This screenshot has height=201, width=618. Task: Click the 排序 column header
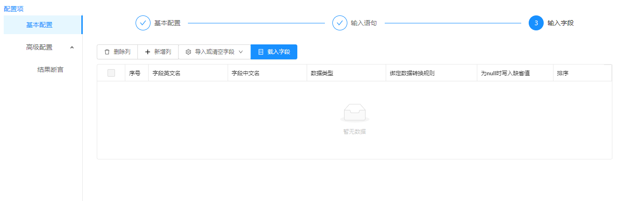[x=563, y=73]
